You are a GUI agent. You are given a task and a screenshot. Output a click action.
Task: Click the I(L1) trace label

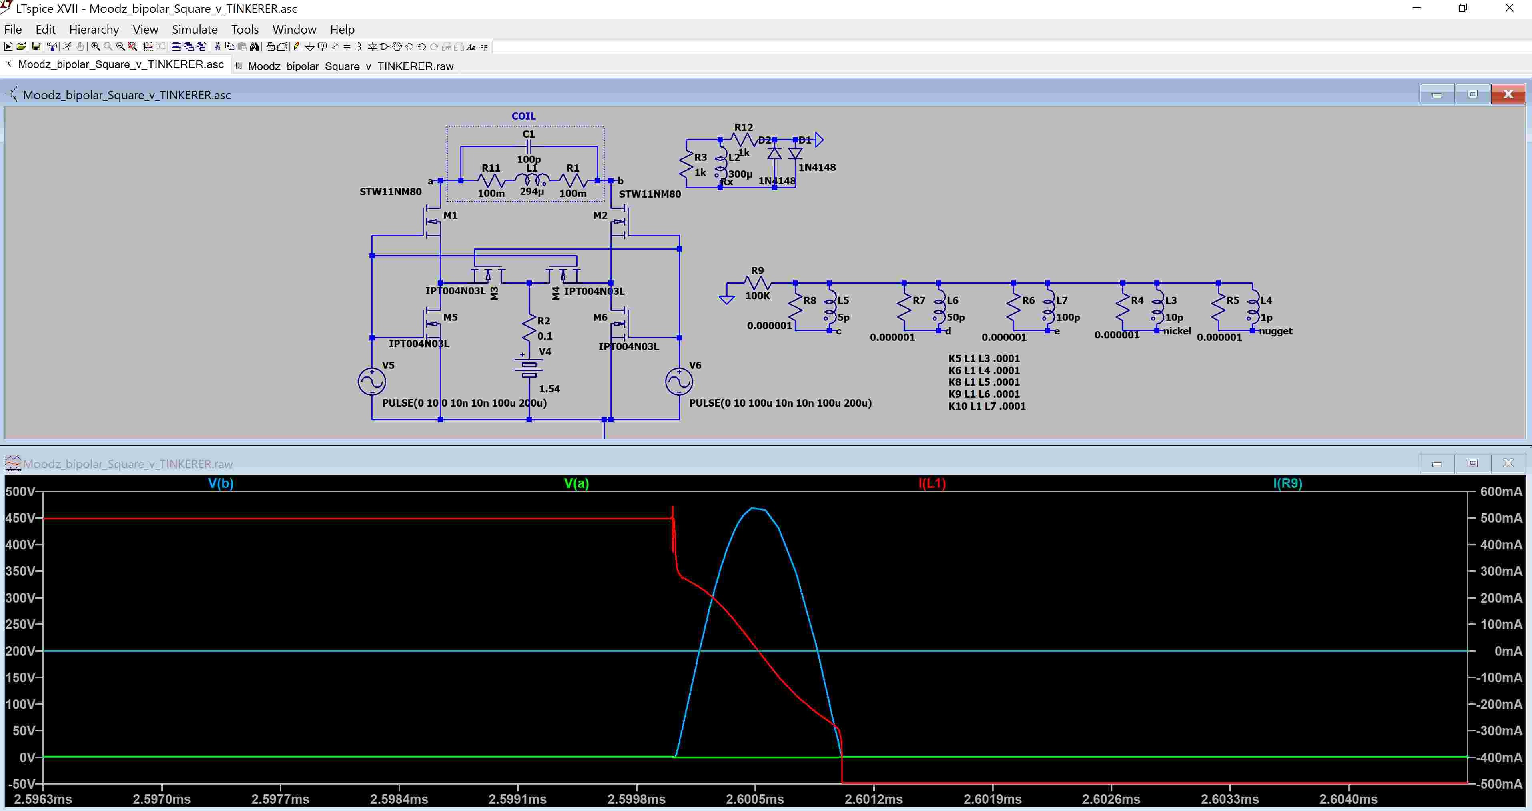pyautogui.click(x=932, y=483)
